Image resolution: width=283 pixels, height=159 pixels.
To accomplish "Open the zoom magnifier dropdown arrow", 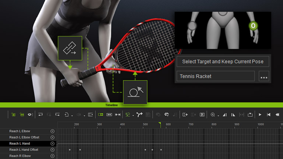I will 218,116.
